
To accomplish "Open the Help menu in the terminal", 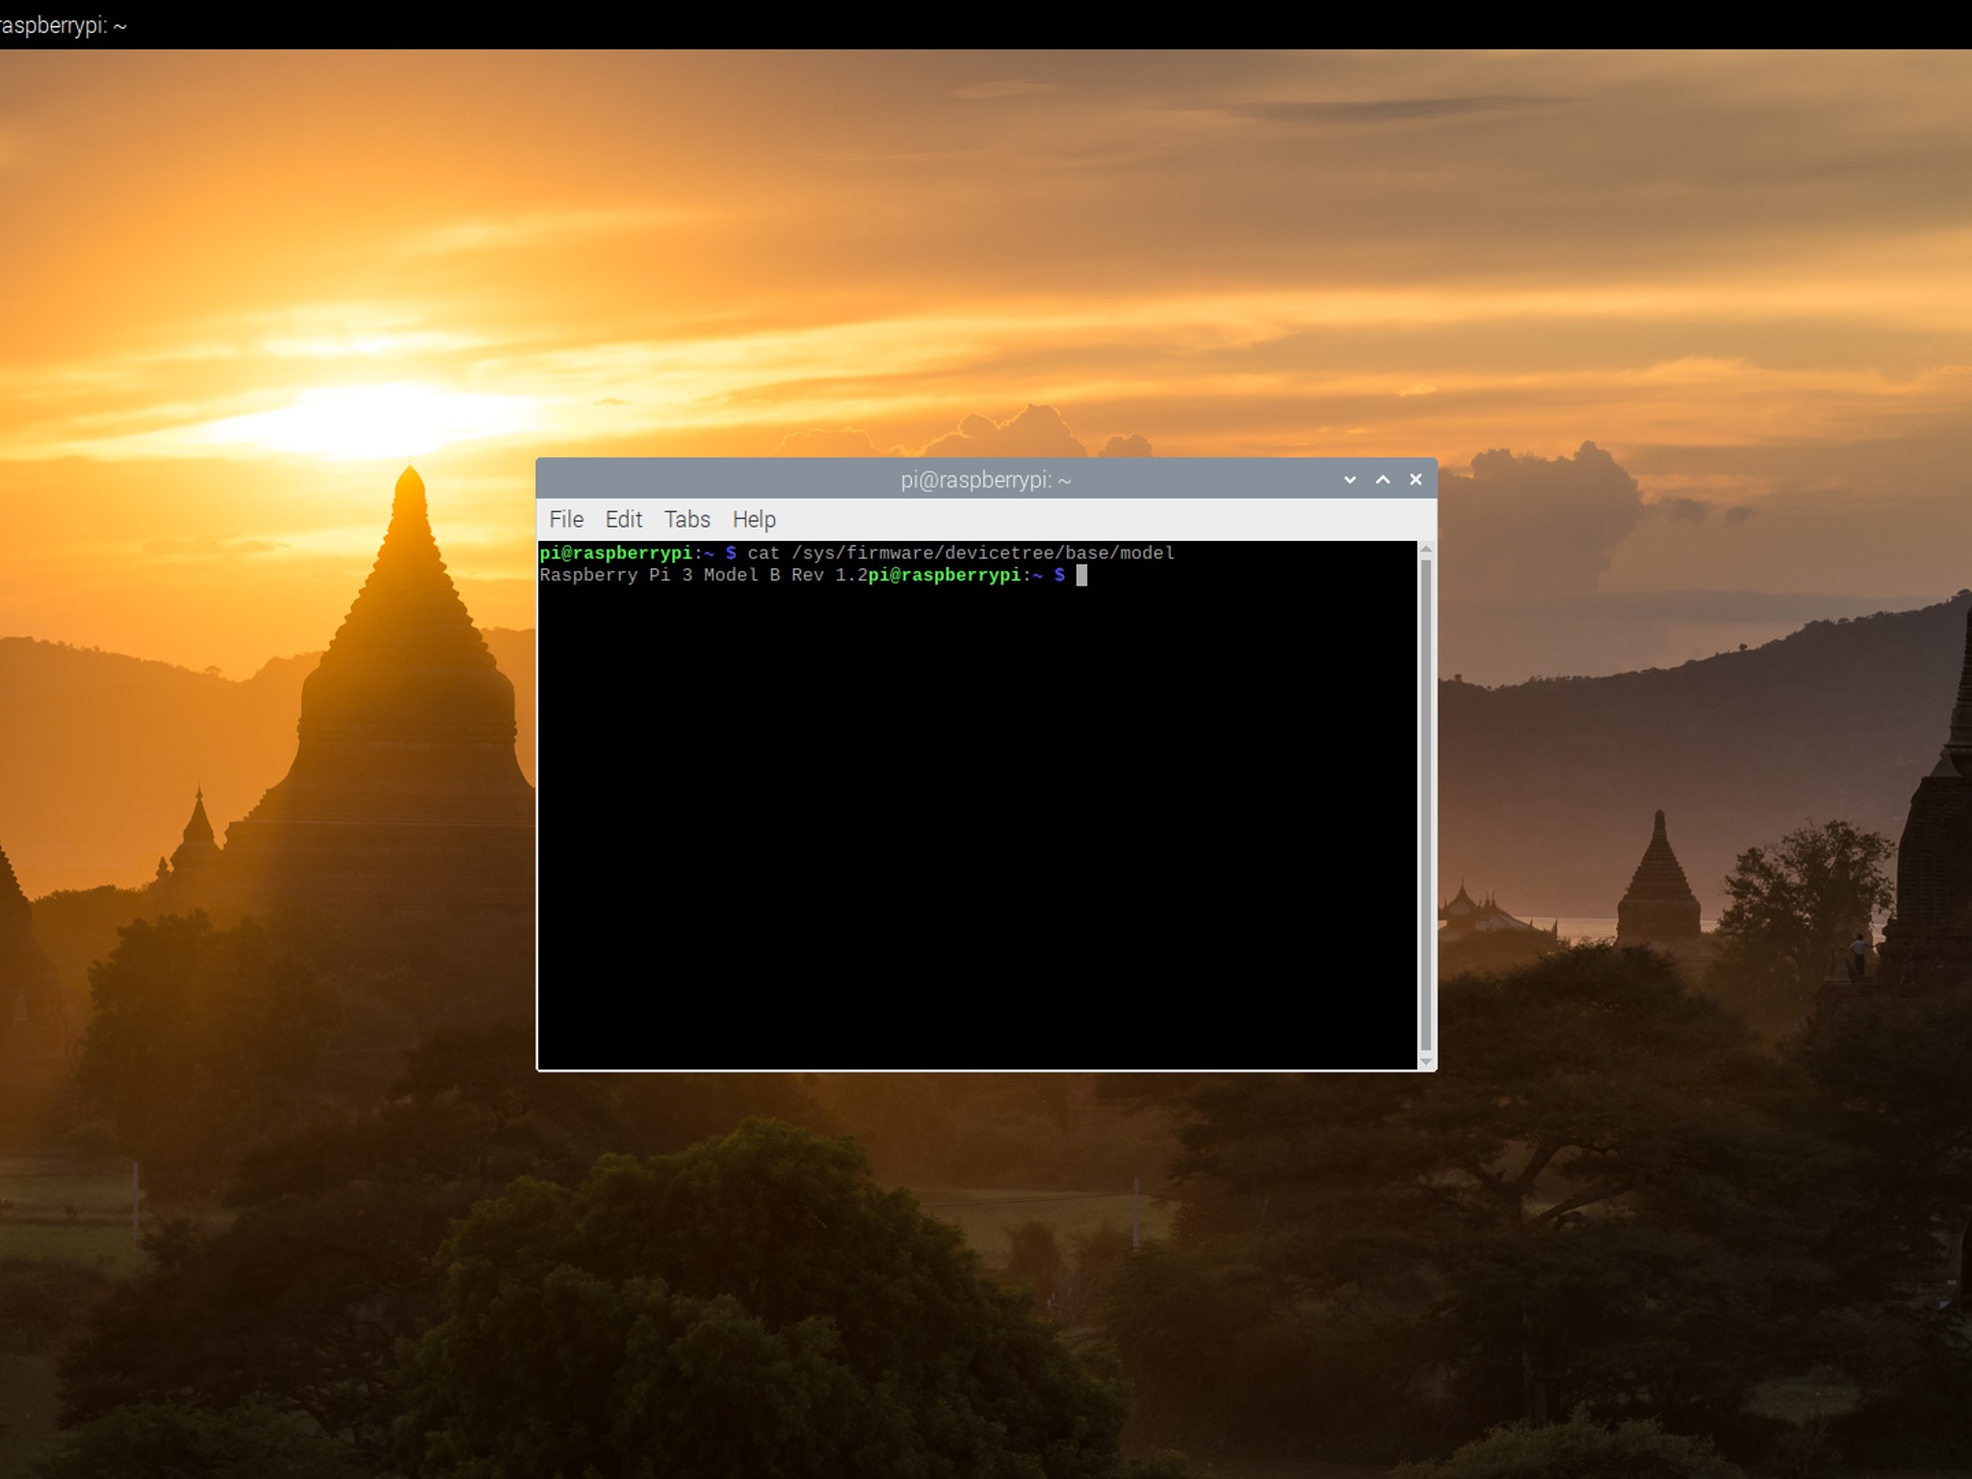I will click(x=754, y=520).
